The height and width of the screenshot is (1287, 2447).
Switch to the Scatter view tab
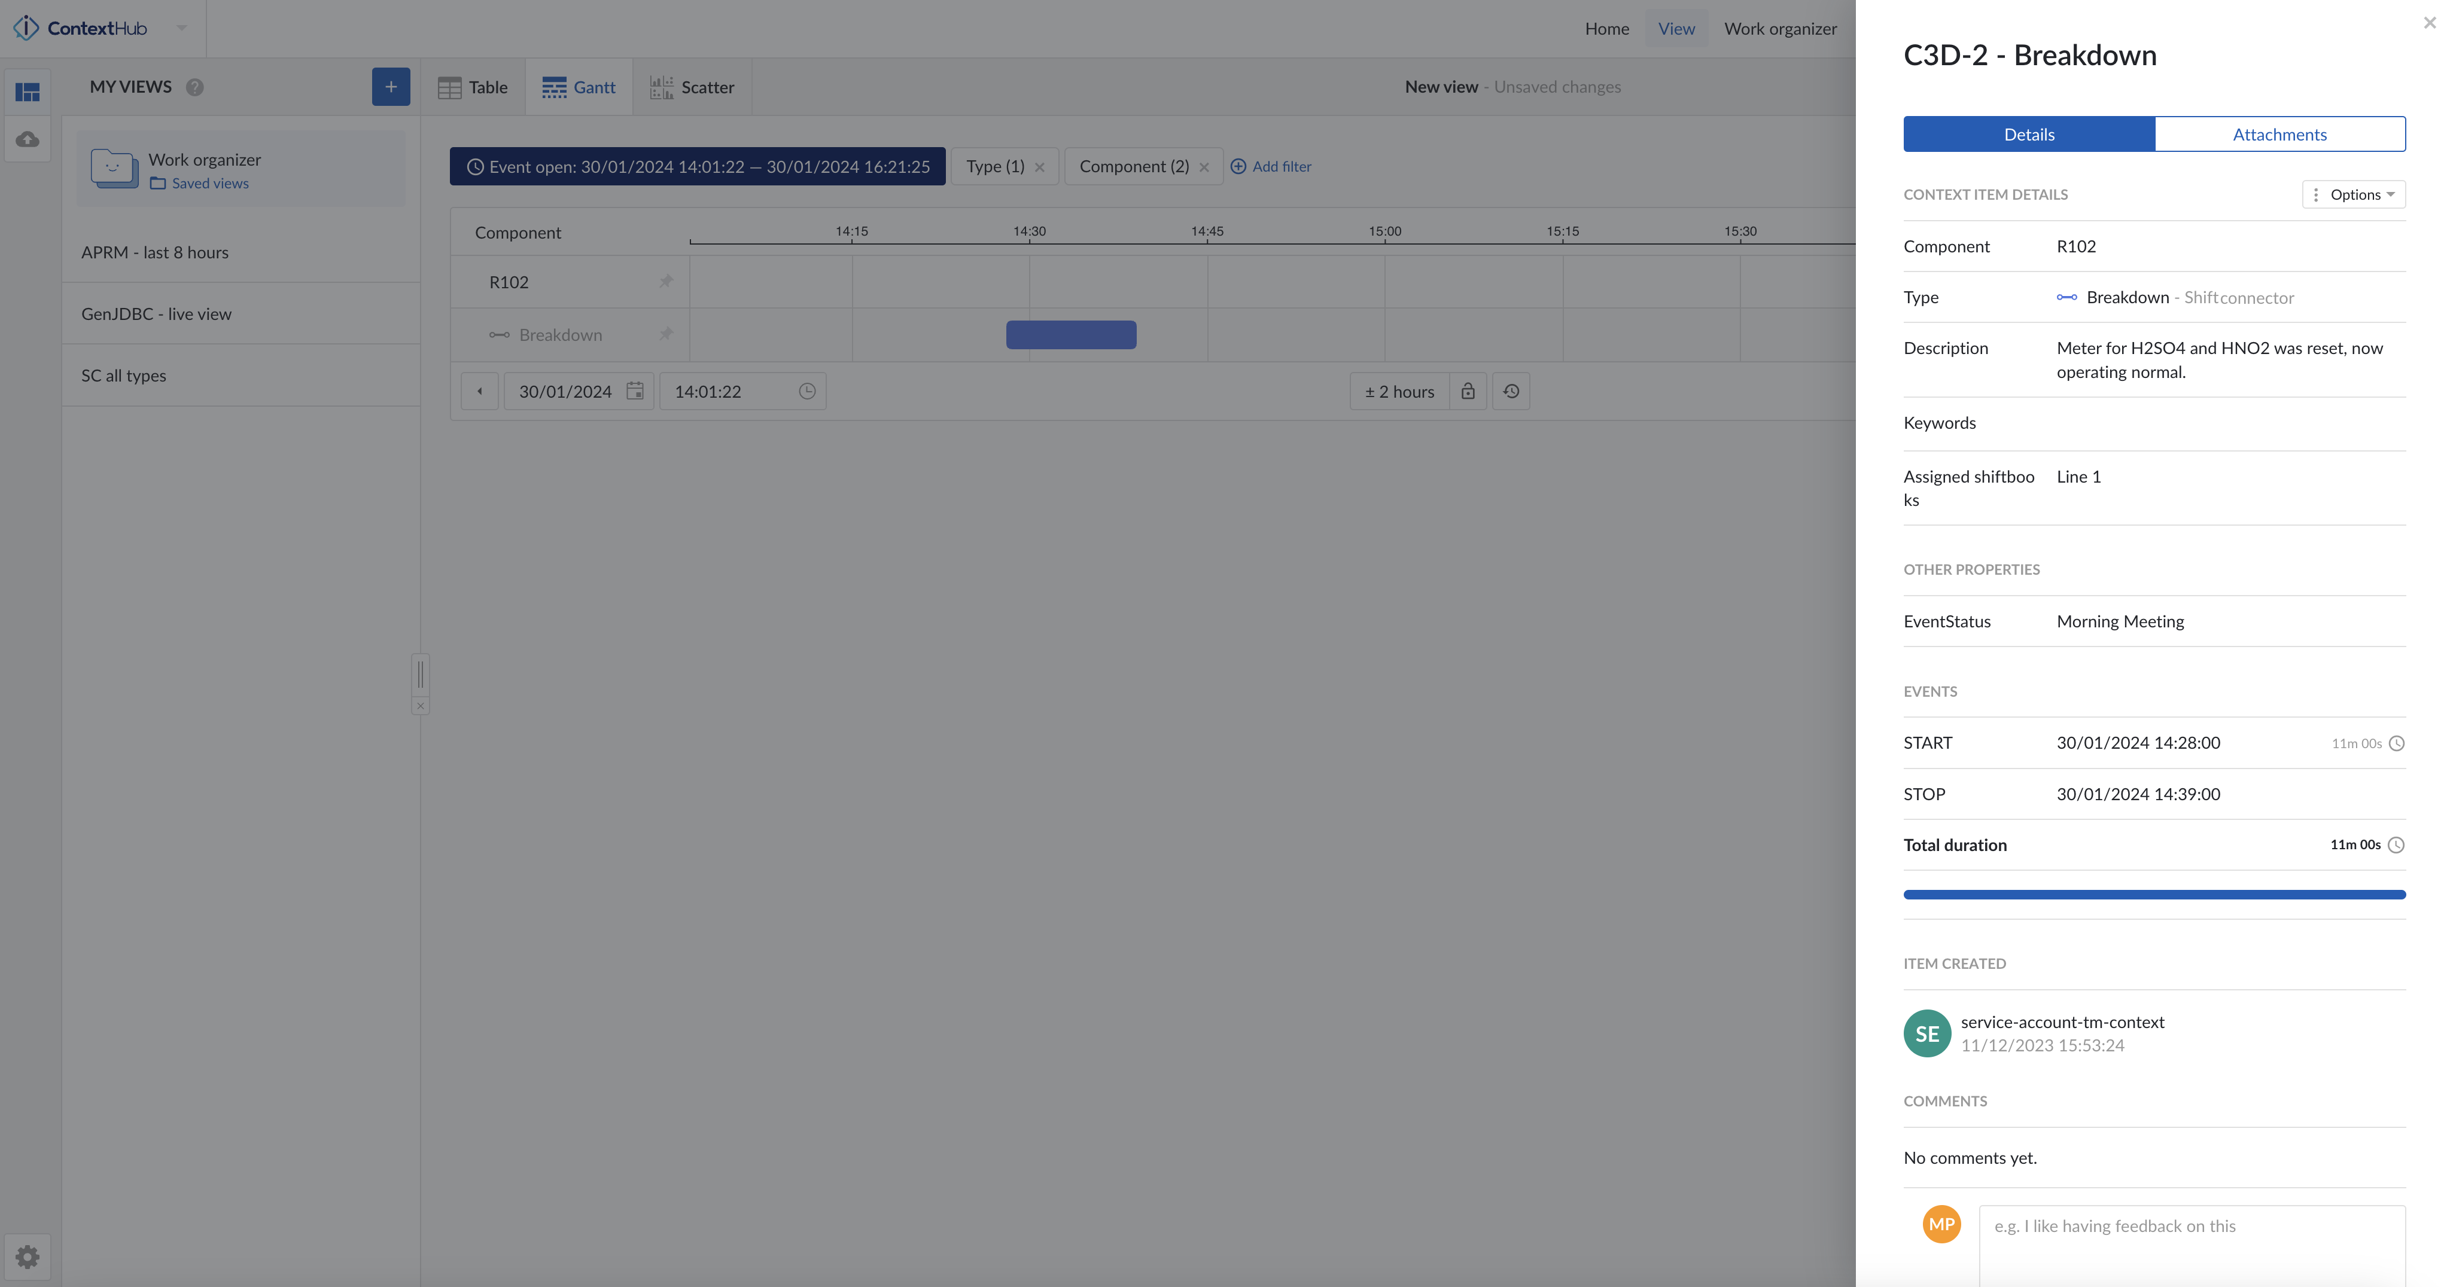pos(692,87)
